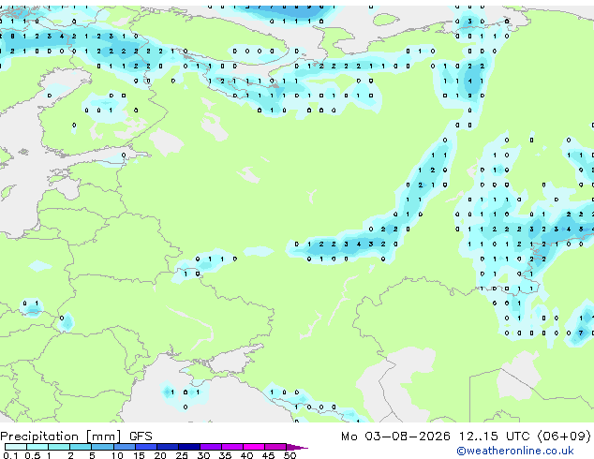Pick the 30–35 mm purple legend swatch
The width and height of the screenshot is (594, 459).
pyautogui.click(x=211, y=447)
